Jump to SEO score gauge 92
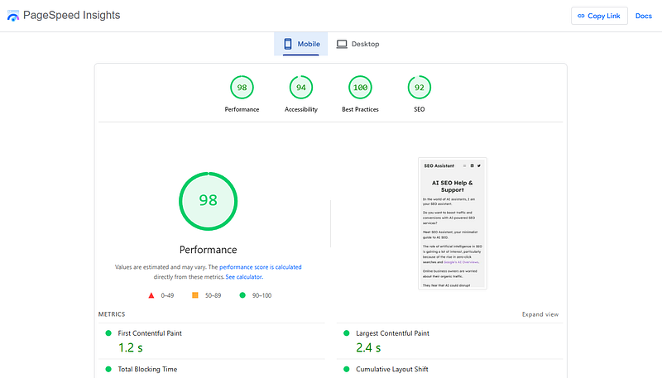 (x=420, y=88)
